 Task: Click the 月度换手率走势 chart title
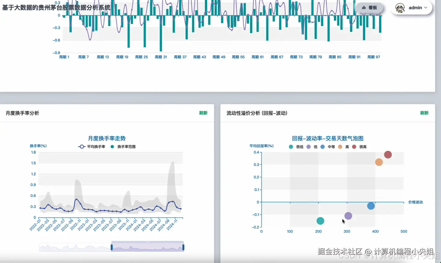click(x=107, y=138)
